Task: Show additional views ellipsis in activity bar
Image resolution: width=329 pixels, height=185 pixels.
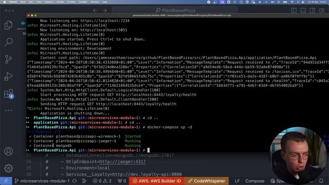Action: (8, 110)
